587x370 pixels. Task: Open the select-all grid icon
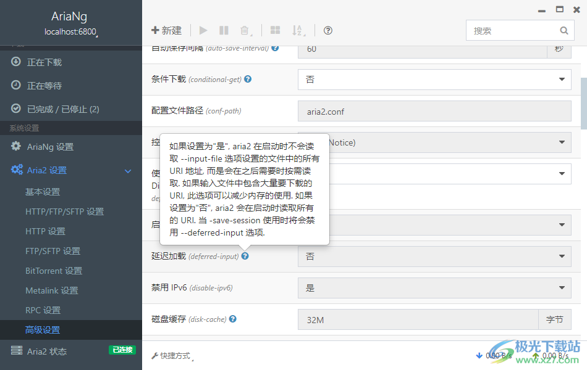(x=275, y=30)
